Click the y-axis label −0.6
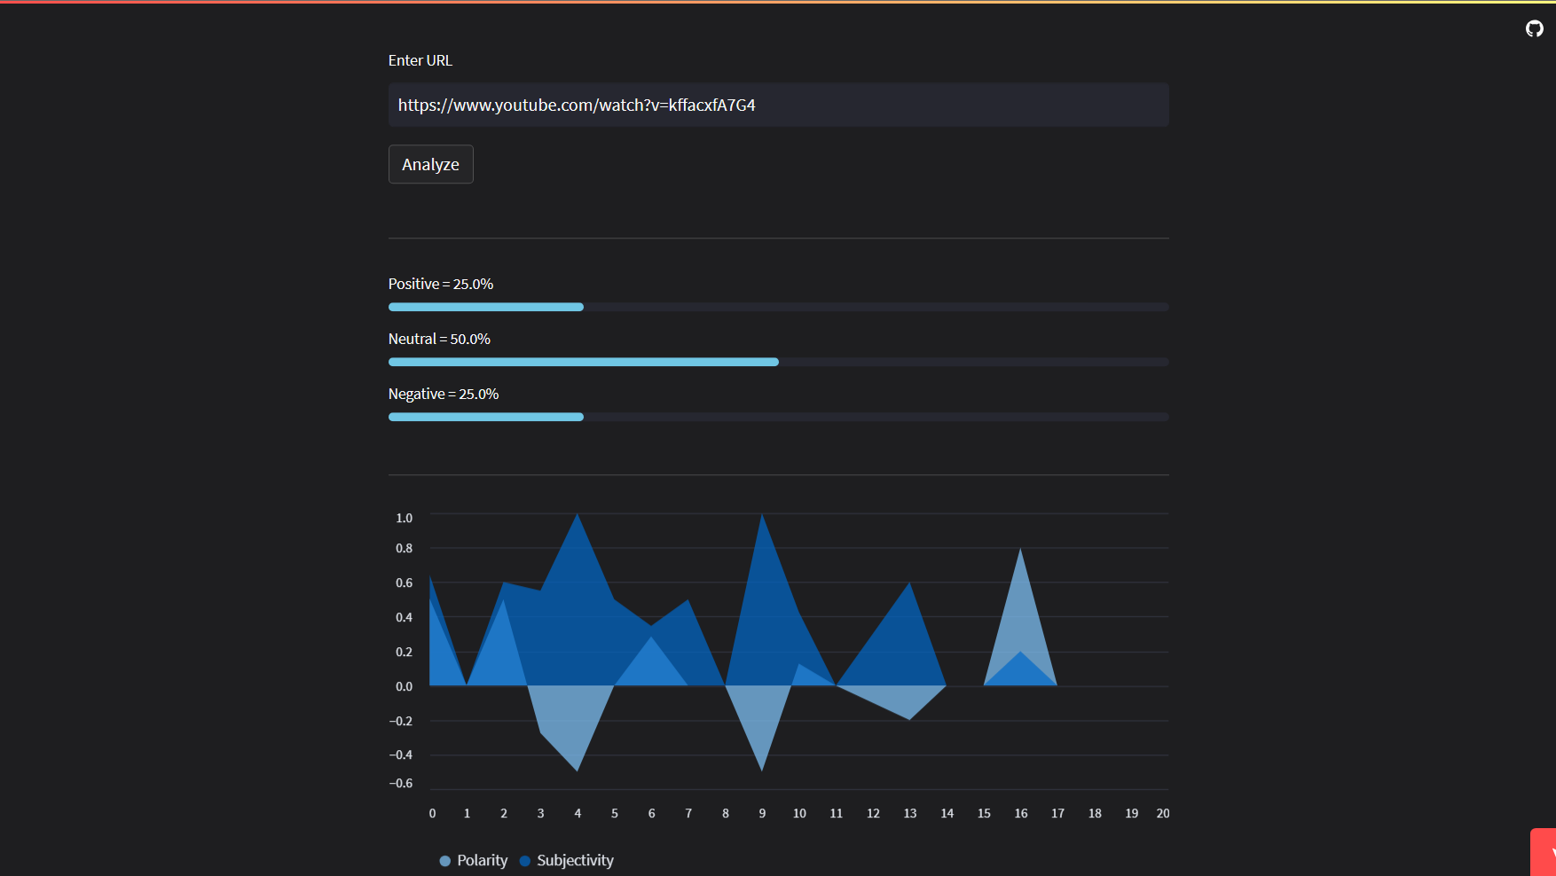The height and width of the screenshot is (876, 1556). click(x=401, y=783)
